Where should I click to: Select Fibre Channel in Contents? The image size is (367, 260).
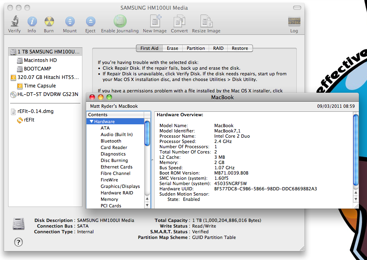click(115, 174)
